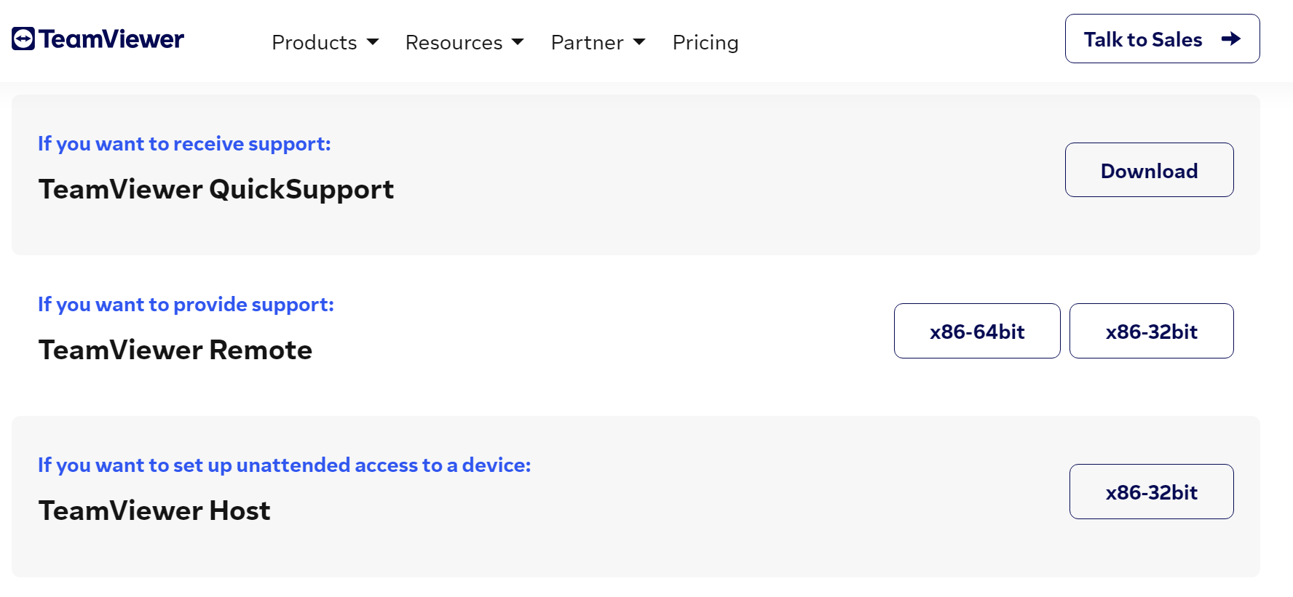
Task: Click the "If you want to provide support" text
Action: pyautogui.click(x=186, y=305)
